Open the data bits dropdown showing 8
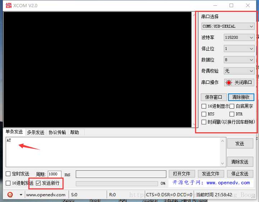Screen dimensions: 259x202 (239, 60)
